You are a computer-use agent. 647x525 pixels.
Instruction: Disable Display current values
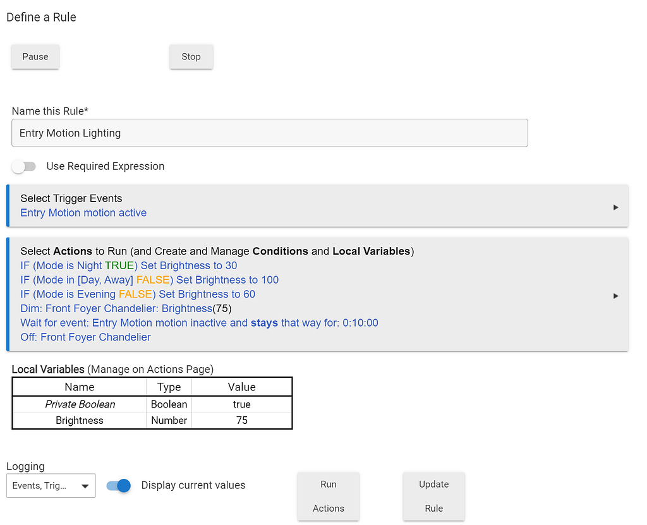119,485
